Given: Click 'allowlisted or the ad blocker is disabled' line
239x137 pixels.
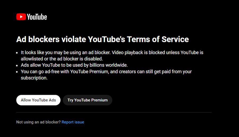Looking at the screenshot, I should pos(62,59).
